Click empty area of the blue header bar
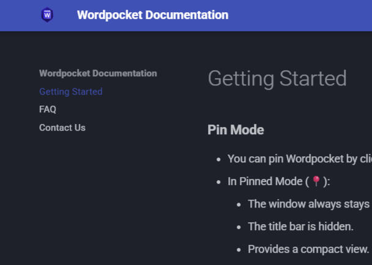This screenshot has width=372, height=265. 306,15
